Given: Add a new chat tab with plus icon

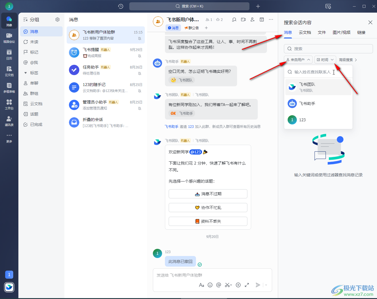Looking at the screenshot, I should click(x=206, y=28).
